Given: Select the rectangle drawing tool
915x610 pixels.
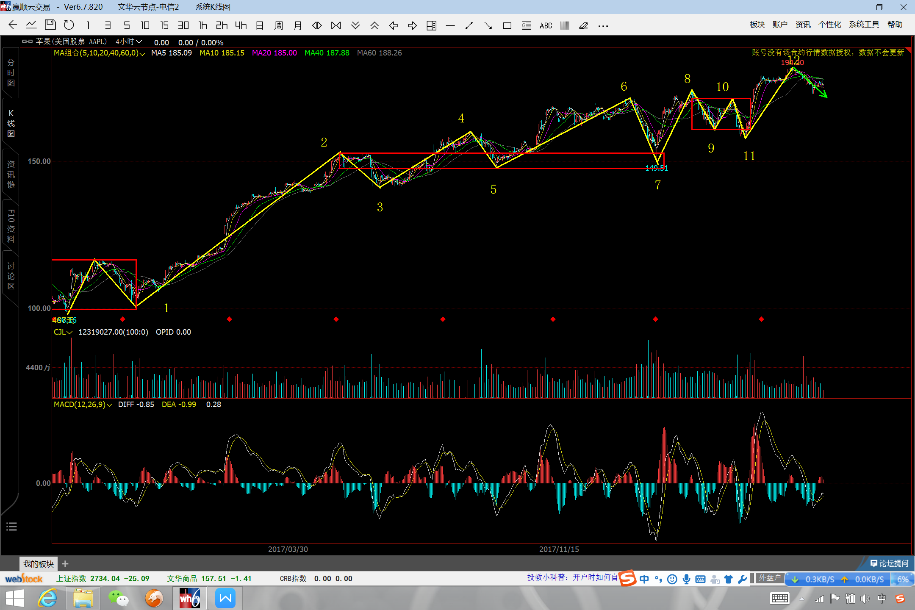Looking at the screenshot, I should pos(507,26).
